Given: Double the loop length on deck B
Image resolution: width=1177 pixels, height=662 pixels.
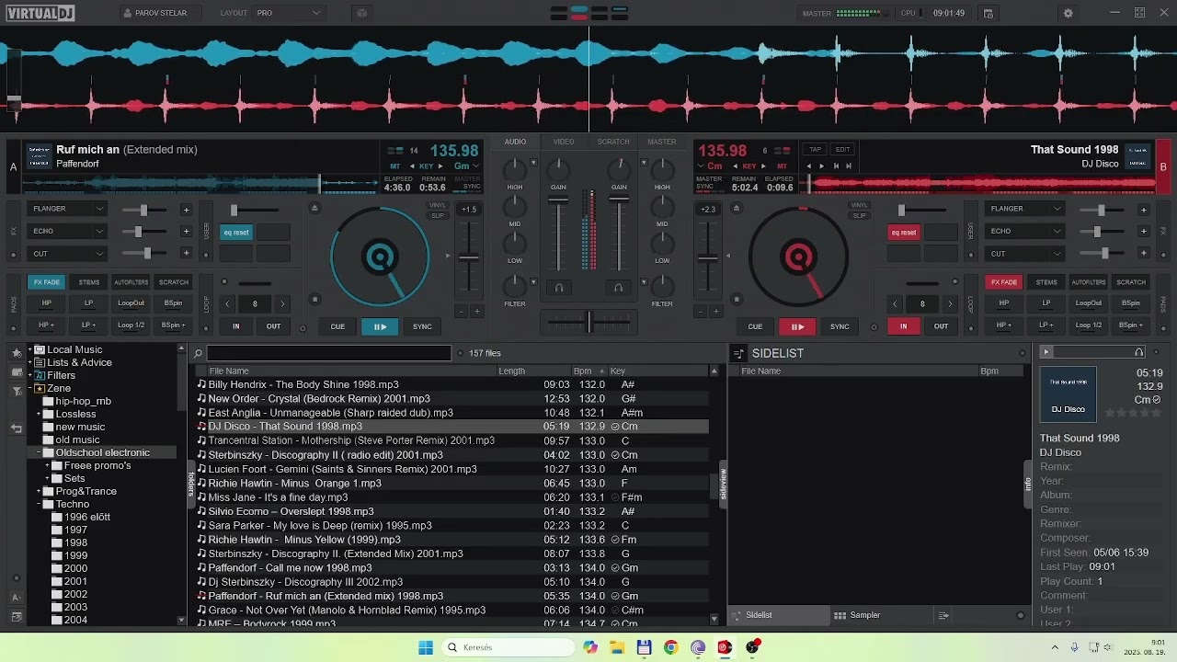Looking at the screenshot, I should click(x=950, y=304).
